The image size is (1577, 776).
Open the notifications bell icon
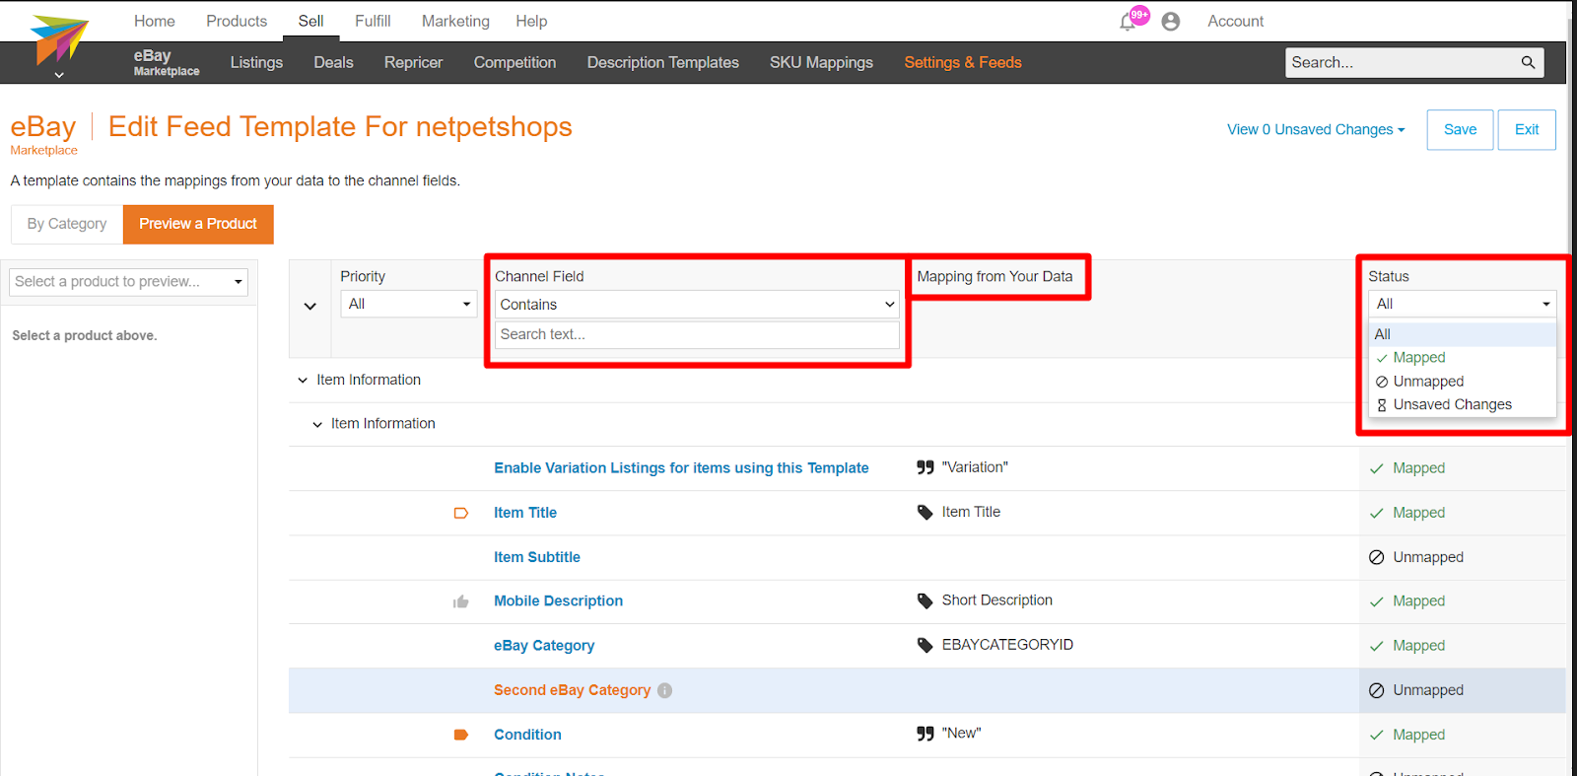[1128, 22]
